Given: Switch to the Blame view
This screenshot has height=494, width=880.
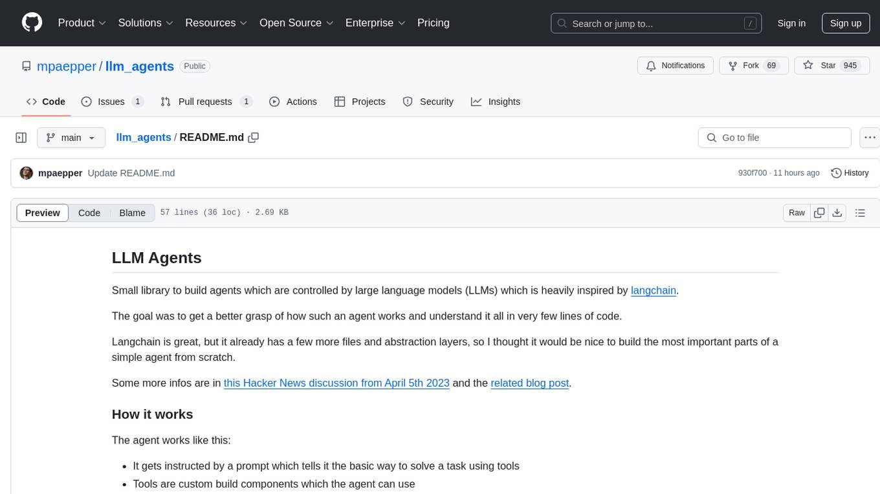Looking at the screenshot, I should [x=133, y=213].
